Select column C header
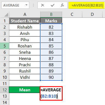The image size is (105, 105). pos(72,14)
